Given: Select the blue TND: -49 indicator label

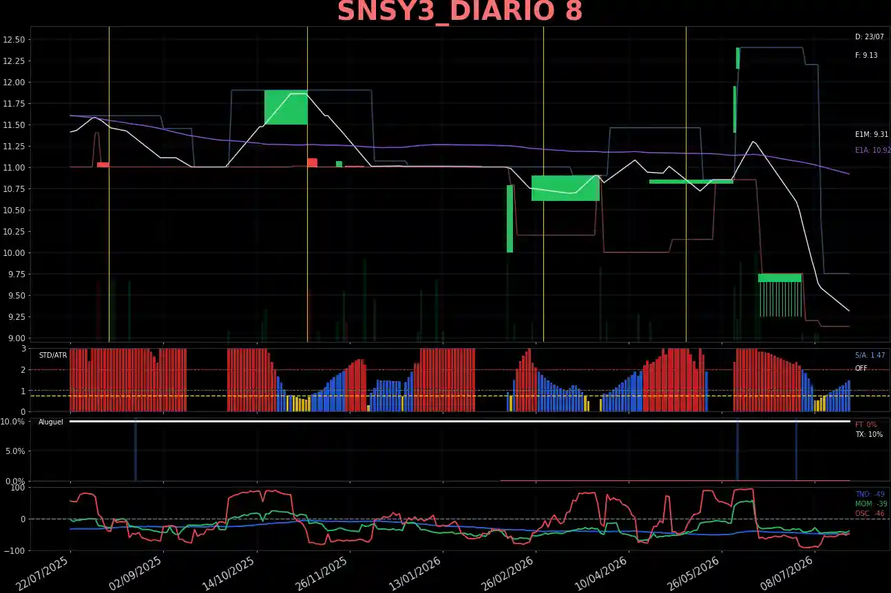Looking at the screenshot, I should coord(870,494).
